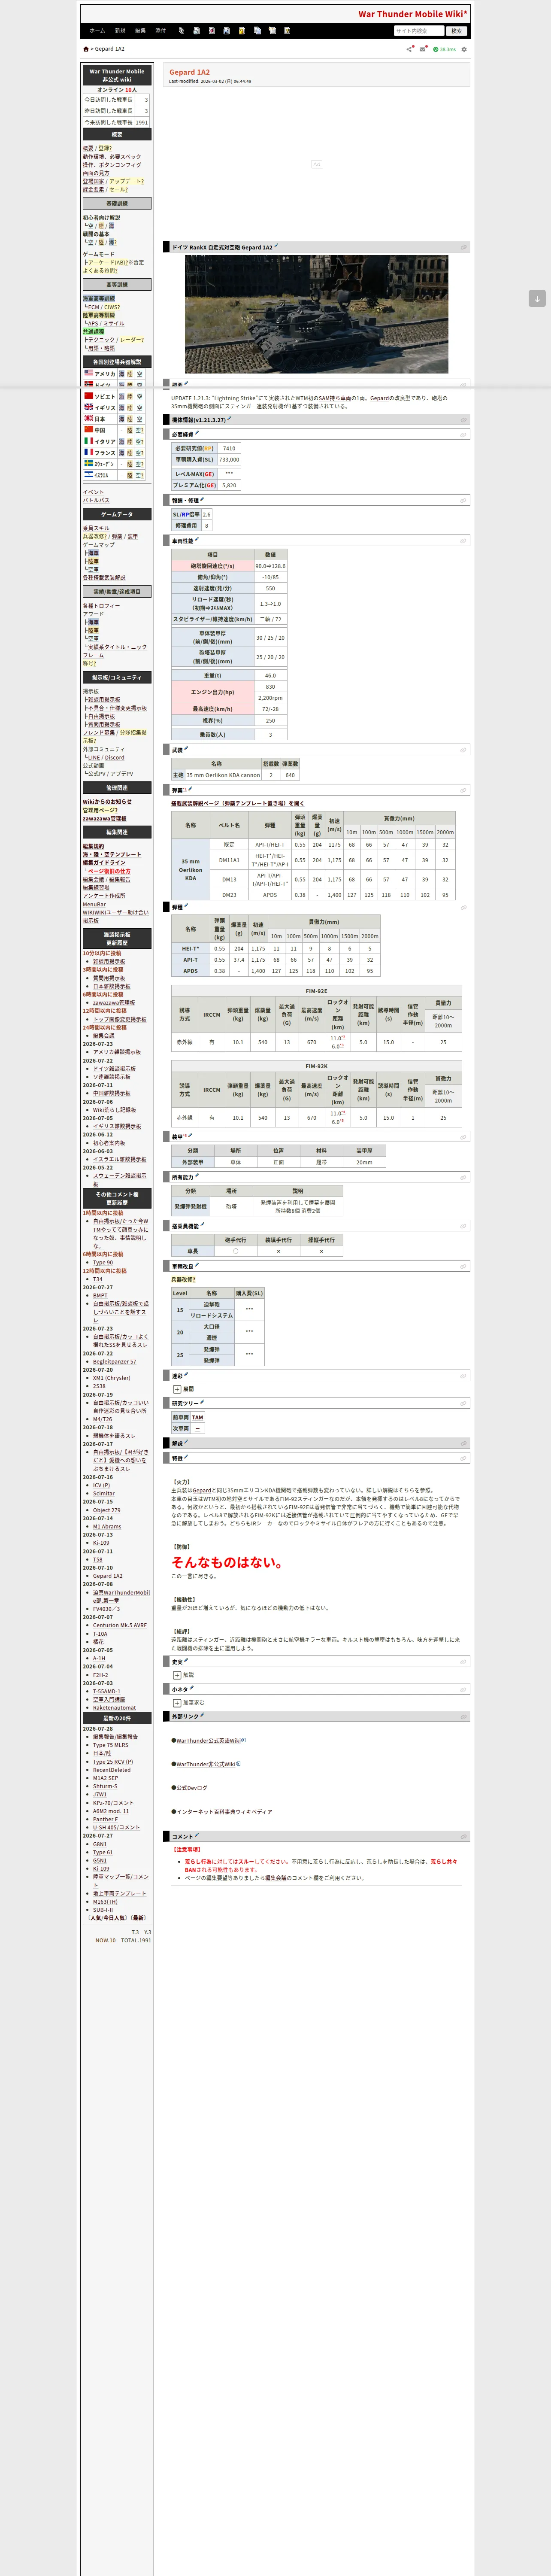Image resolution: width=551 pixels, height=2576 pixels.
Task: Open the ホーム menu item
Action: point(97,31)
